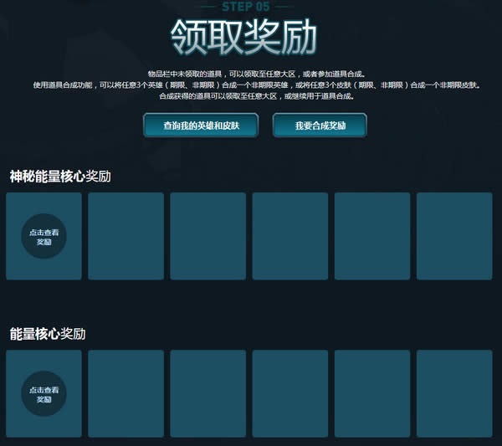Viewport: 502px width, 446px height.
Task: Select second card in 神秘能量核心奖励 row
Action: click(125, 236)
